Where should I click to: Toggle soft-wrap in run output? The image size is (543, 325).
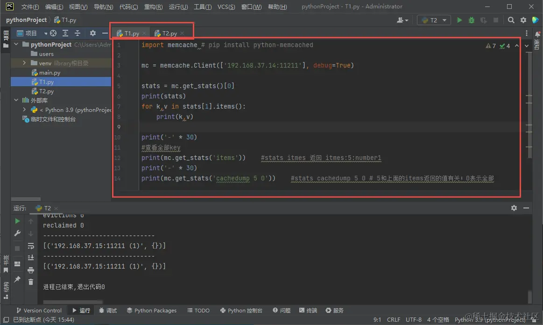click(x=31, y=246)
